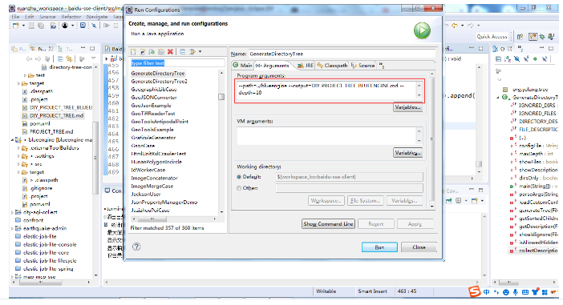Click yellow back navigation arrow in main toolbar
The image size is (563, 305).
455,26
